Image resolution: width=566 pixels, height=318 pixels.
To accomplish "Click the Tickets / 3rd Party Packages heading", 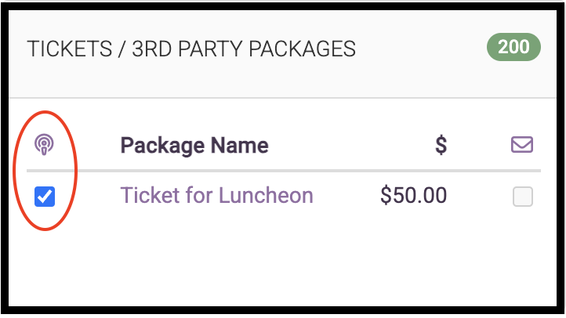I will click(x=191, y=49).
